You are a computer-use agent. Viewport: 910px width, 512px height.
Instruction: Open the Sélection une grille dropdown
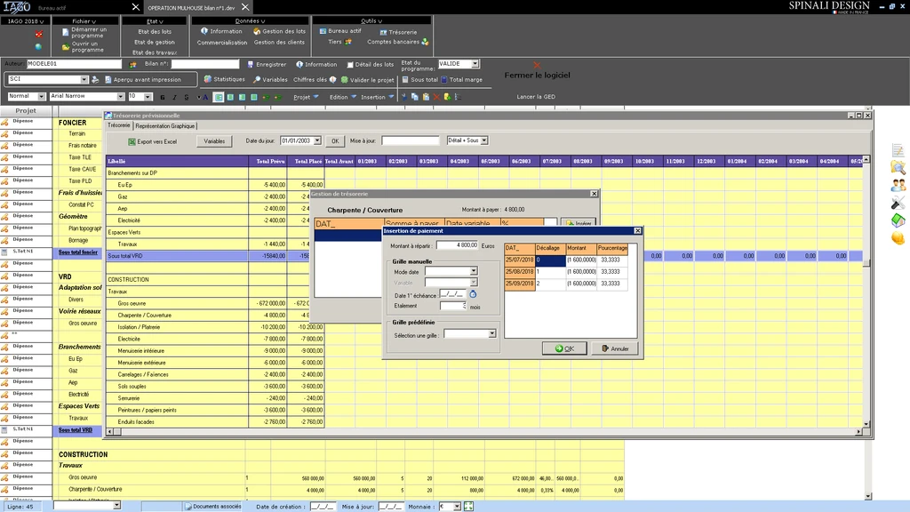click(492, 334)
